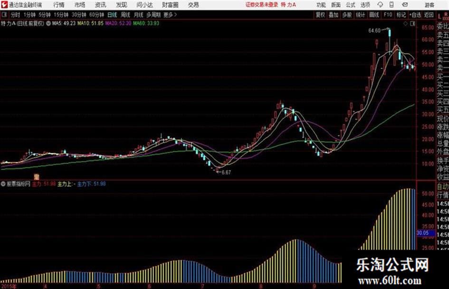Click the 返回 back button
449x289 pixels.
429,15
